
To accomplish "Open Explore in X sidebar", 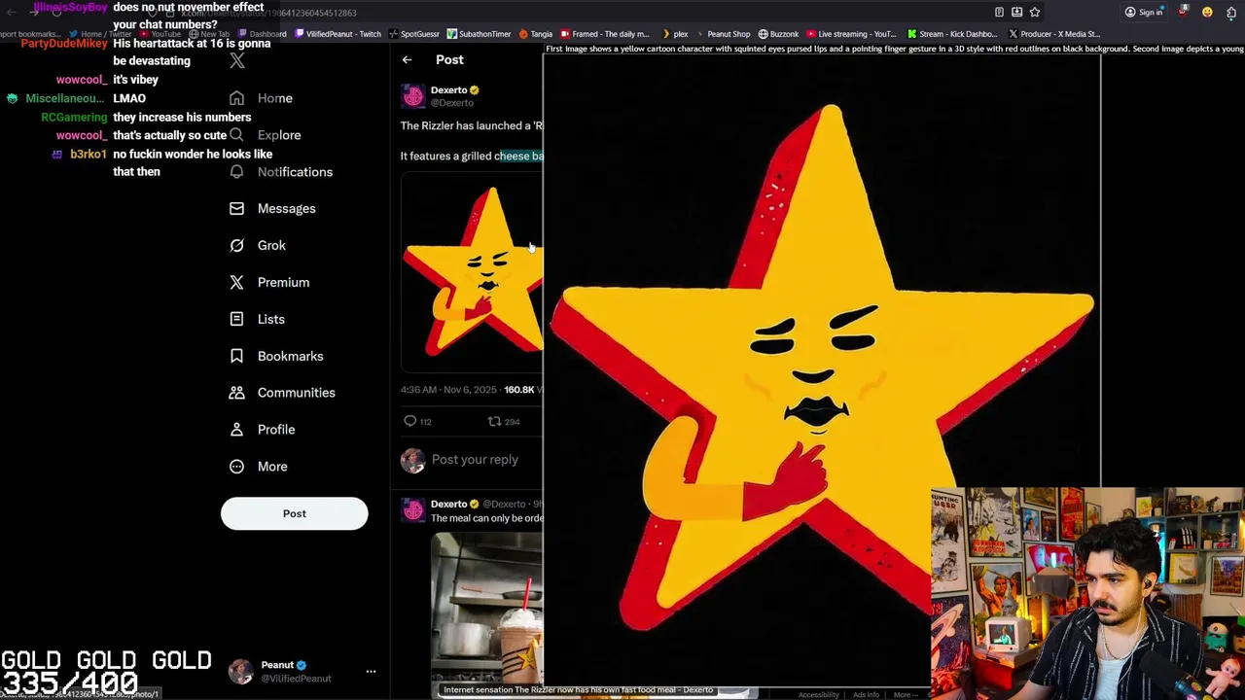I will (x=265, y=135).
